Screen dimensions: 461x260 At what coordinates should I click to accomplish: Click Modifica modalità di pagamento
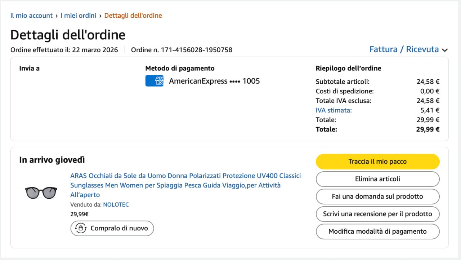[377, 232]
